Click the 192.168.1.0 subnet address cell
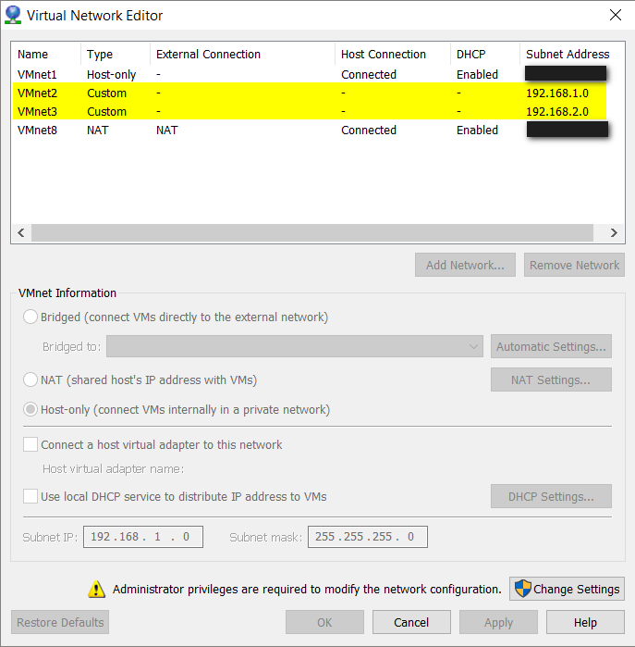 pyautogui.click(x=557, y=93)
